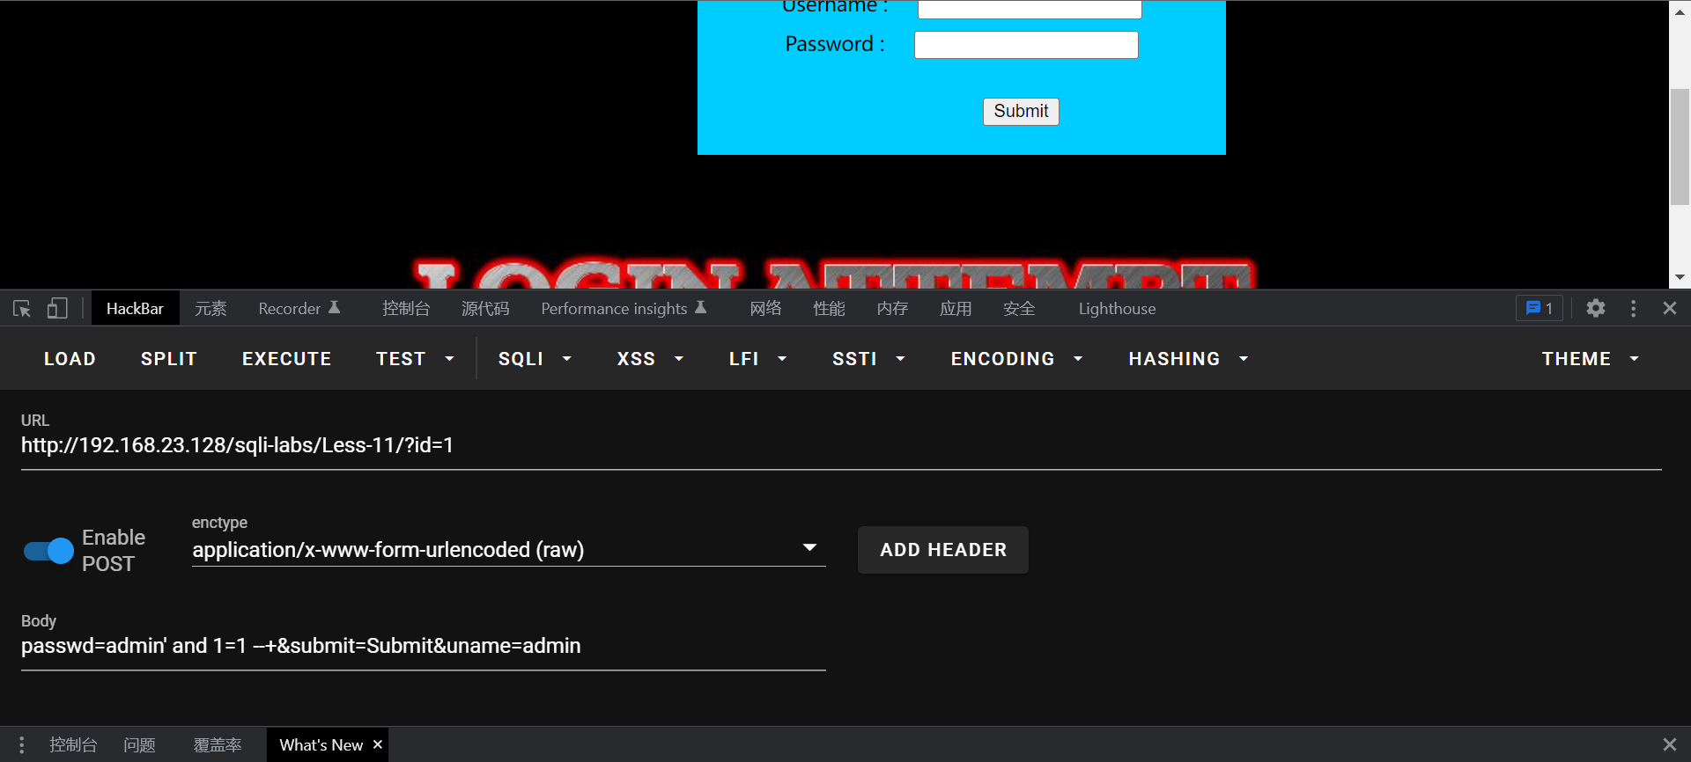Open DevTools settings gear
The image size is (1691, 762).
click(x=1595, y=309)
